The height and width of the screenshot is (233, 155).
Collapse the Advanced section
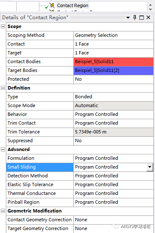3,149
